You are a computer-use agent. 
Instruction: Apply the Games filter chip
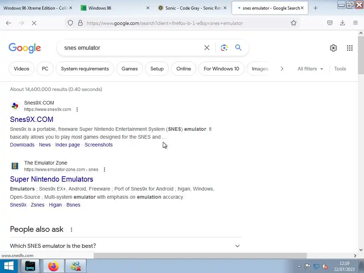click(x=129, y=69)
